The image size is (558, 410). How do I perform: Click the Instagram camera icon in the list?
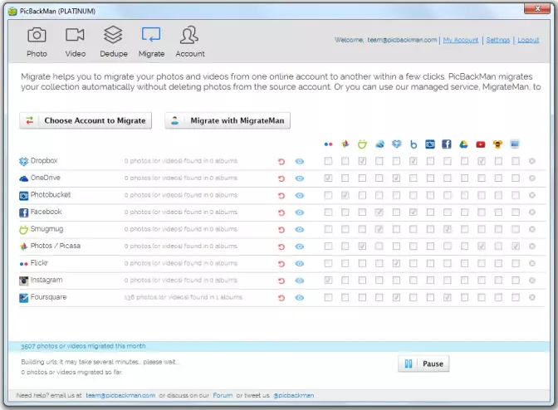pyautogui.click(x=23, y=281)
